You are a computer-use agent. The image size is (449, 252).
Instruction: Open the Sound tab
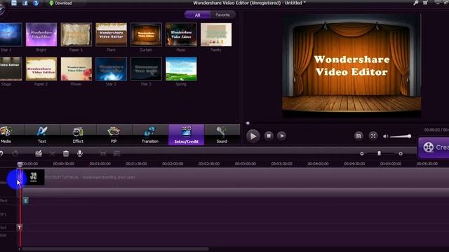click(222, 135)
